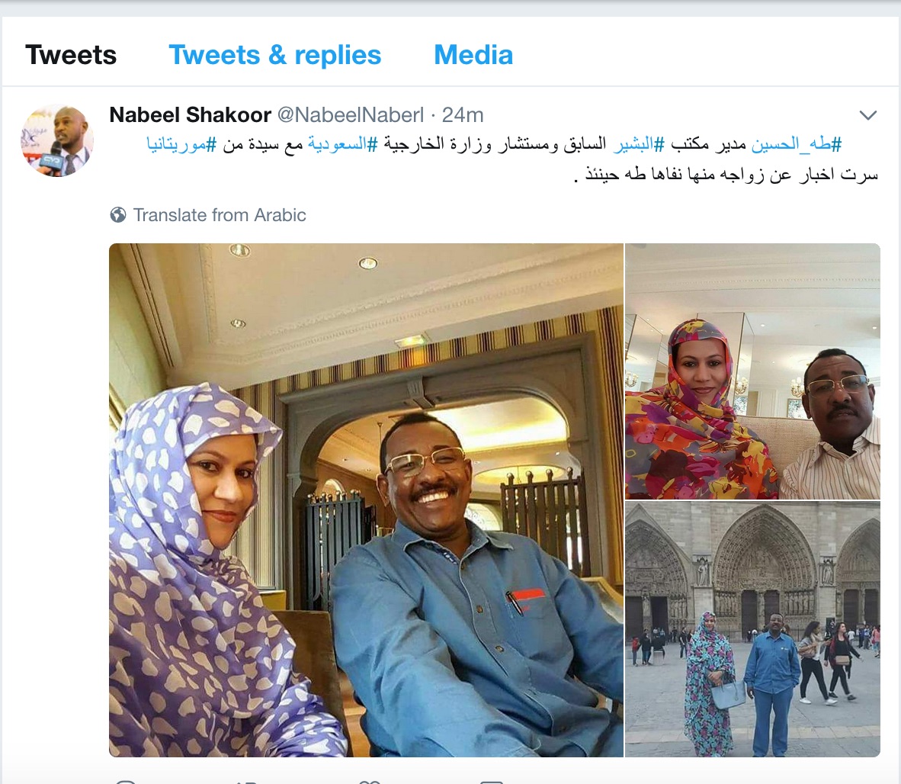Switch to the Media tab
This screenshot has width=901, height=784.
click(x=473, y=55)
